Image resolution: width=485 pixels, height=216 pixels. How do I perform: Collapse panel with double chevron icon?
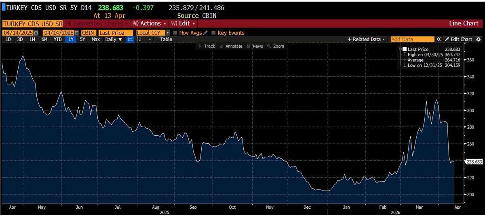(438, 39)
